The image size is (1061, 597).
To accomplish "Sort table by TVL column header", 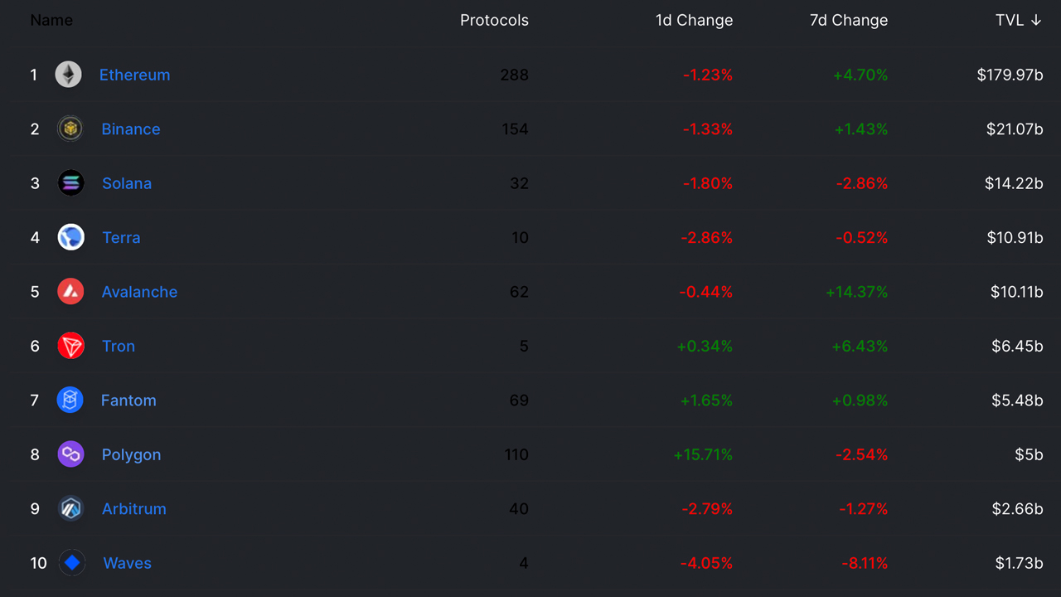I will coord(1018,21).
